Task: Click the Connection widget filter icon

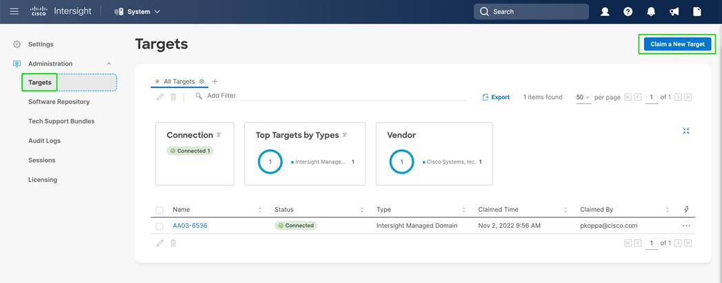Action: (219, 135)
